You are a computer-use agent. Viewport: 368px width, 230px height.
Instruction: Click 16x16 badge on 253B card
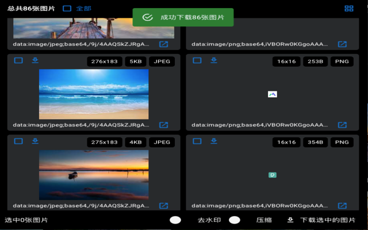pos(286,62)
